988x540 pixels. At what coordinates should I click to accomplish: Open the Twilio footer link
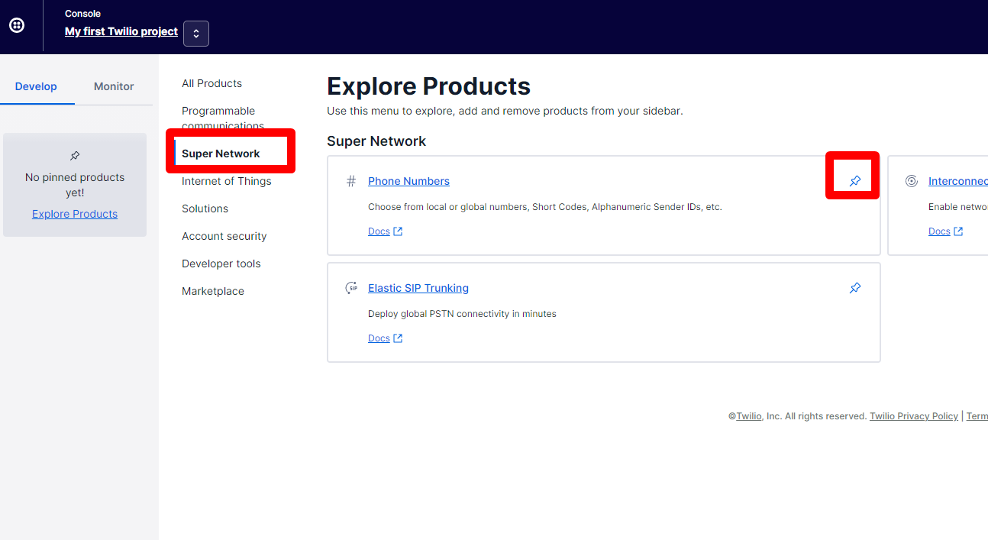(749, 416)
